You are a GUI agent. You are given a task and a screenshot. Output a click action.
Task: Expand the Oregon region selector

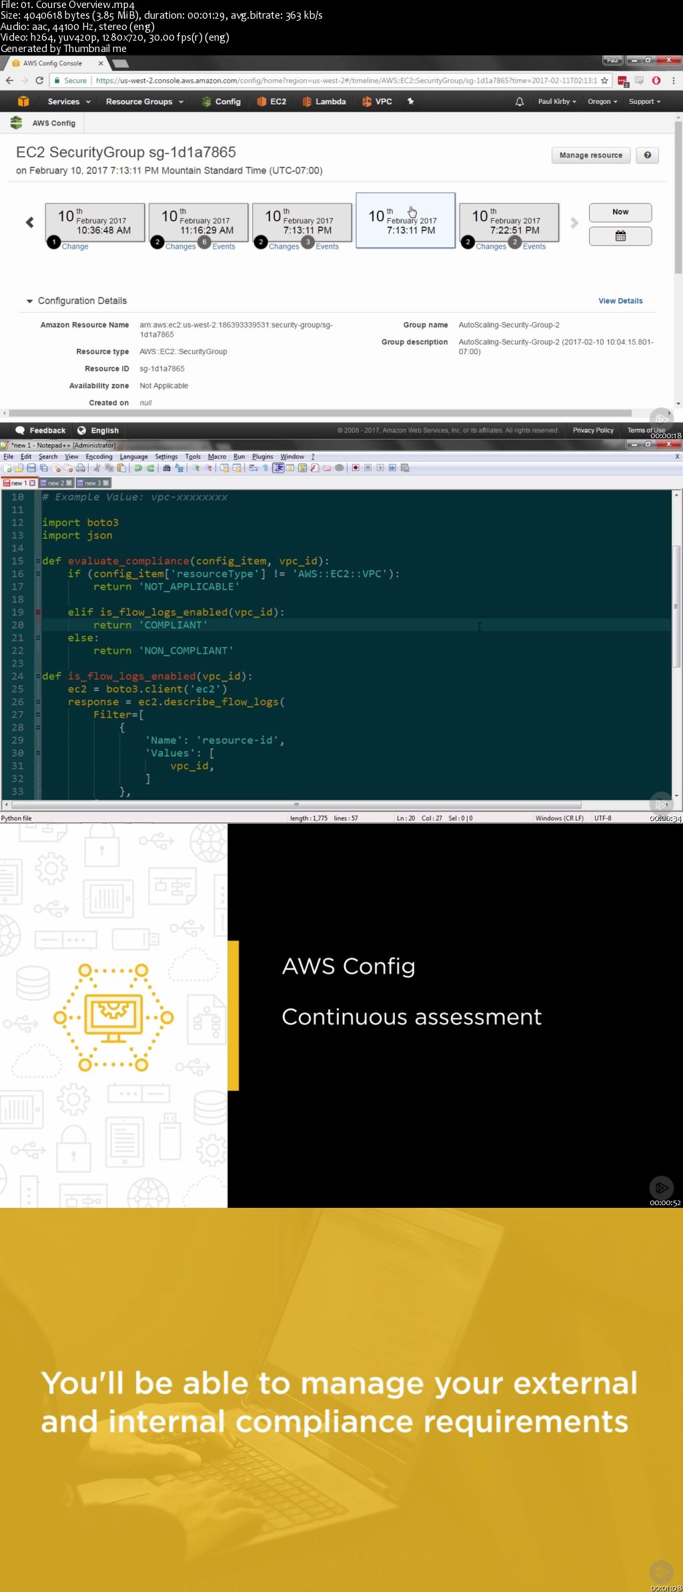click(x=602, y=101)
